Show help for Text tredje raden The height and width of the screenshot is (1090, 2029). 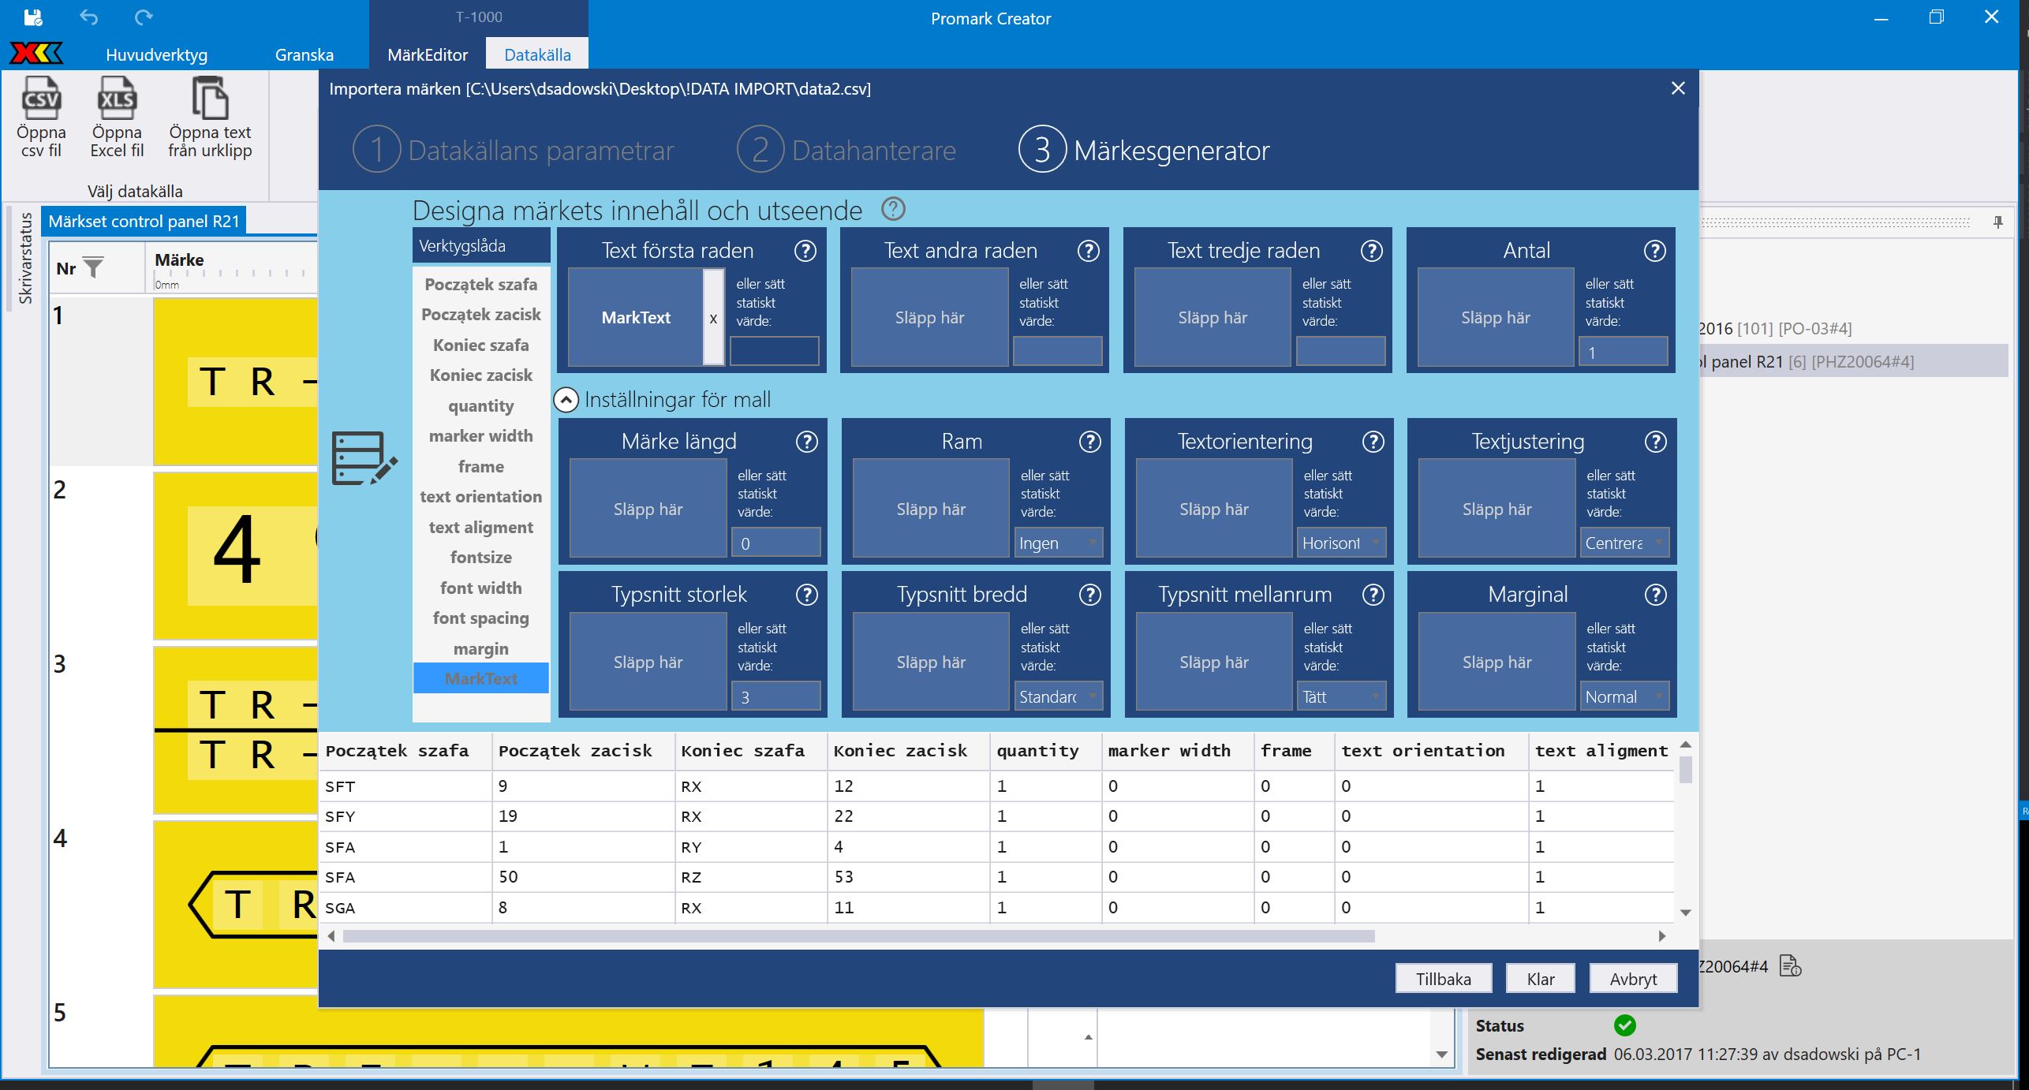click(x=1371, y=251)
